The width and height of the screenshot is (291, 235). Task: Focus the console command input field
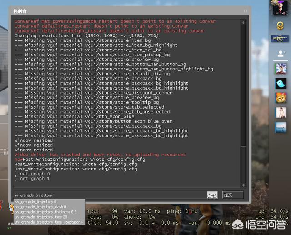pyautogui.click(x=110, y=195)
